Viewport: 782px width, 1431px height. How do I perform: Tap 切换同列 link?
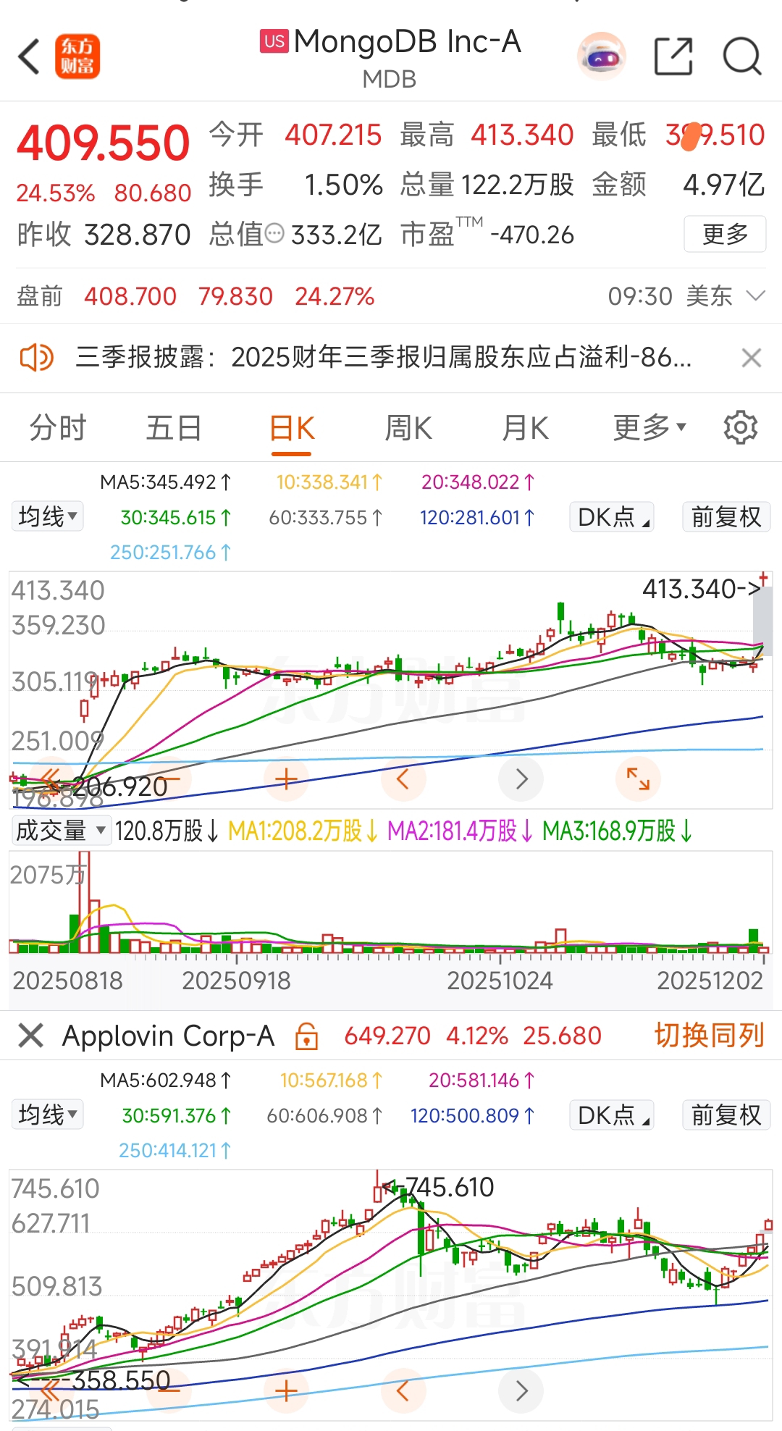710,1036
